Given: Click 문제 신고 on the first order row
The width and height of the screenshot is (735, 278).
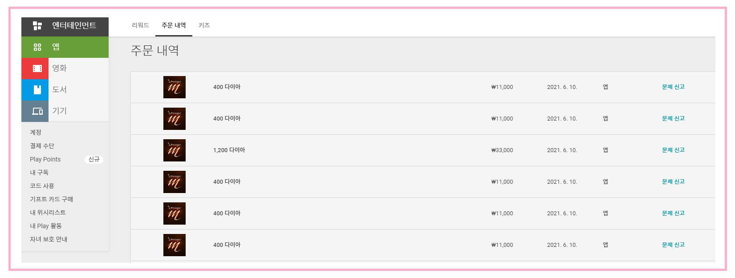Looking at the screenshot, I should 673,87.
